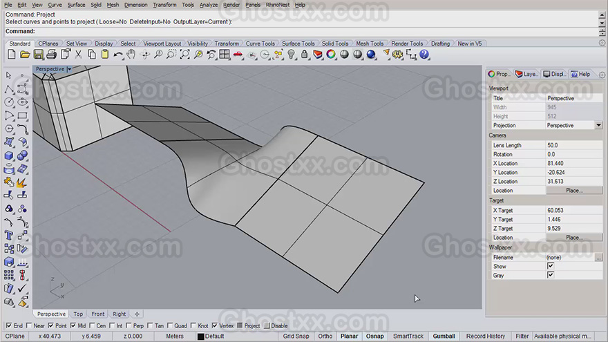Switch to the Right viewport tab

click(x=120, y=314)
